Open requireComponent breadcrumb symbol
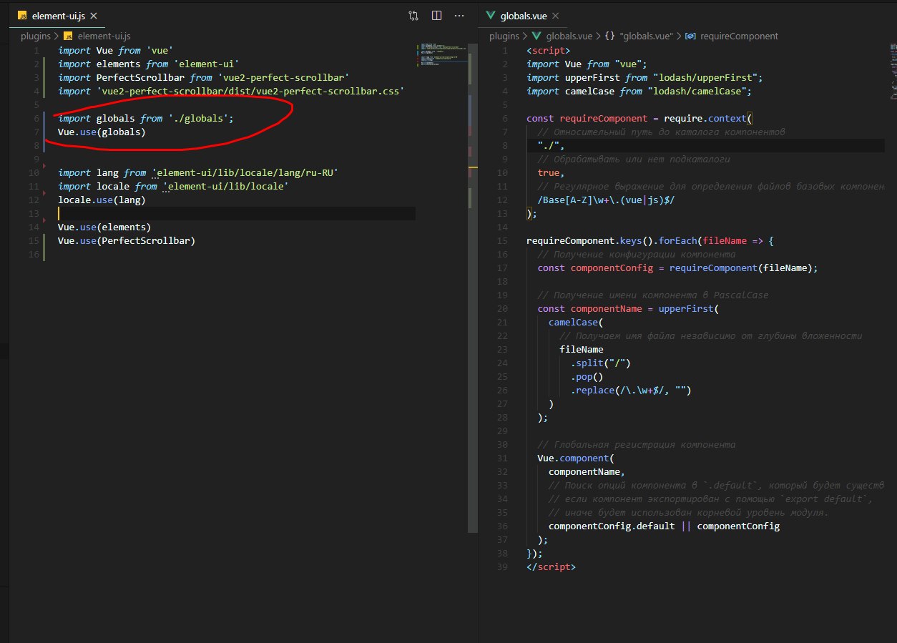The image size is (897, 643). coord(739,35)
